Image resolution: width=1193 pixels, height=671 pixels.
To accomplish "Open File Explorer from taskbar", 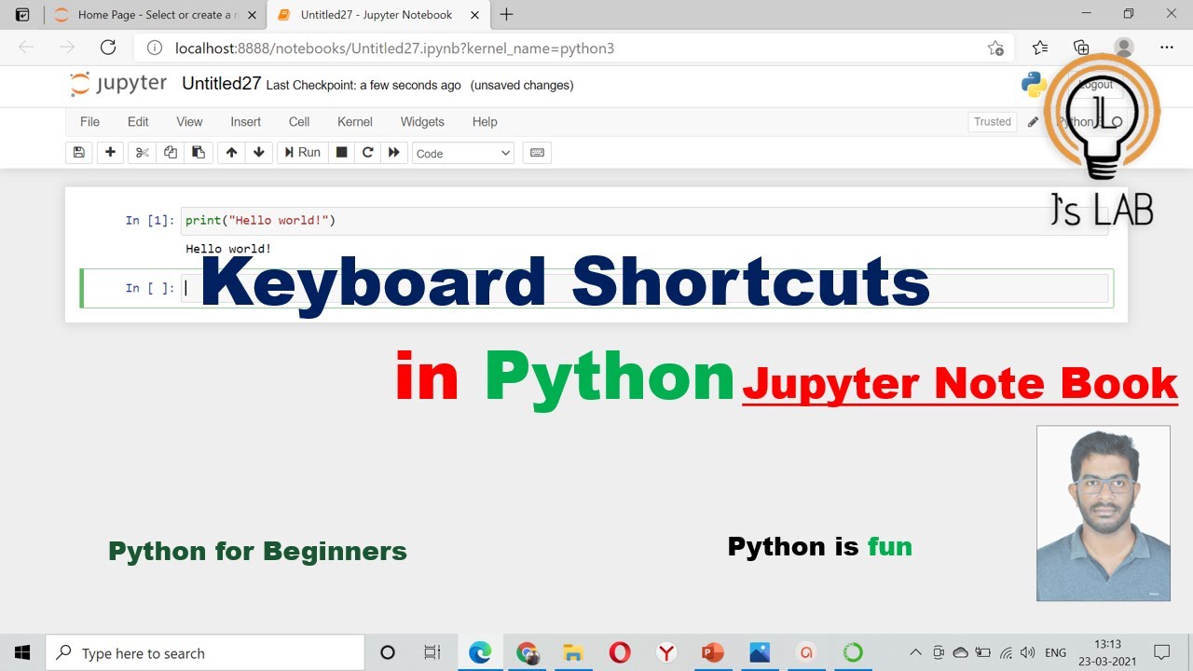I will pos(573,652).
